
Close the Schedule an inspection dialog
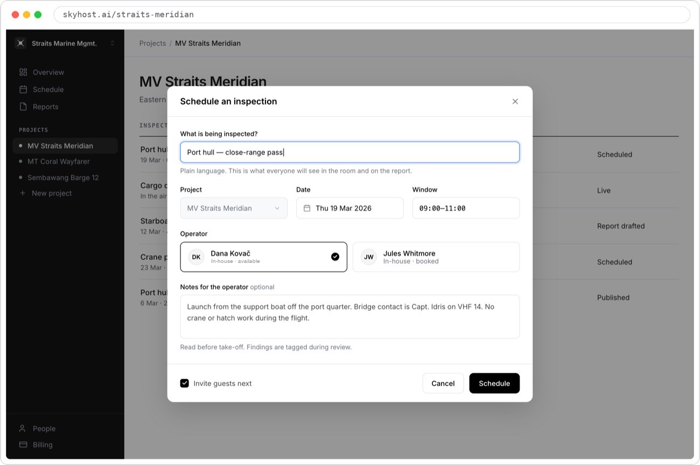click(515, 101)
